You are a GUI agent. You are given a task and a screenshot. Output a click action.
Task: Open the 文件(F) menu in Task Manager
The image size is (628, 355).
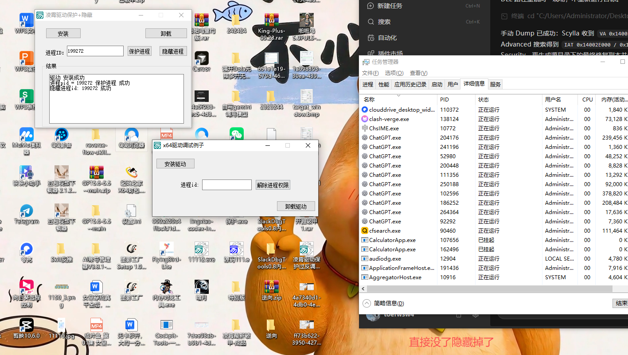[x=371, y=73]
